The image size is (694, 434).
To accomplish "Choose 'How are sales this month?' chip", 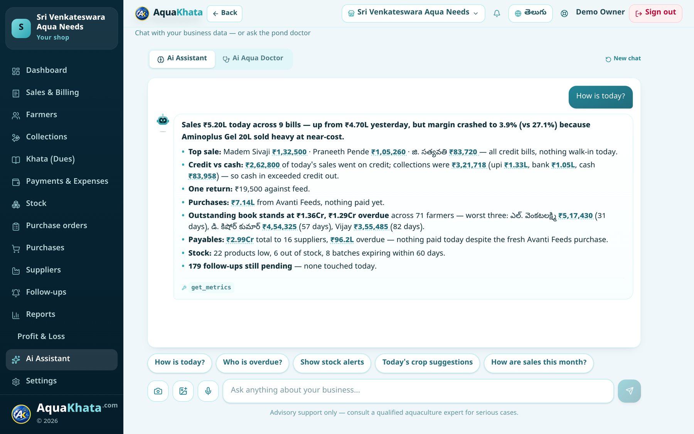I will tap(539, 363).
